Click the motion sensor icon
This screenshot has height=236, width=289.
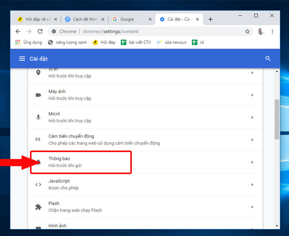coord(38,140)
